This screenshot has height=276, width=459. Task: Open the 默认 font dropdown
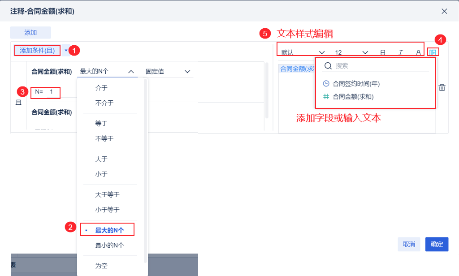(303, 52)
